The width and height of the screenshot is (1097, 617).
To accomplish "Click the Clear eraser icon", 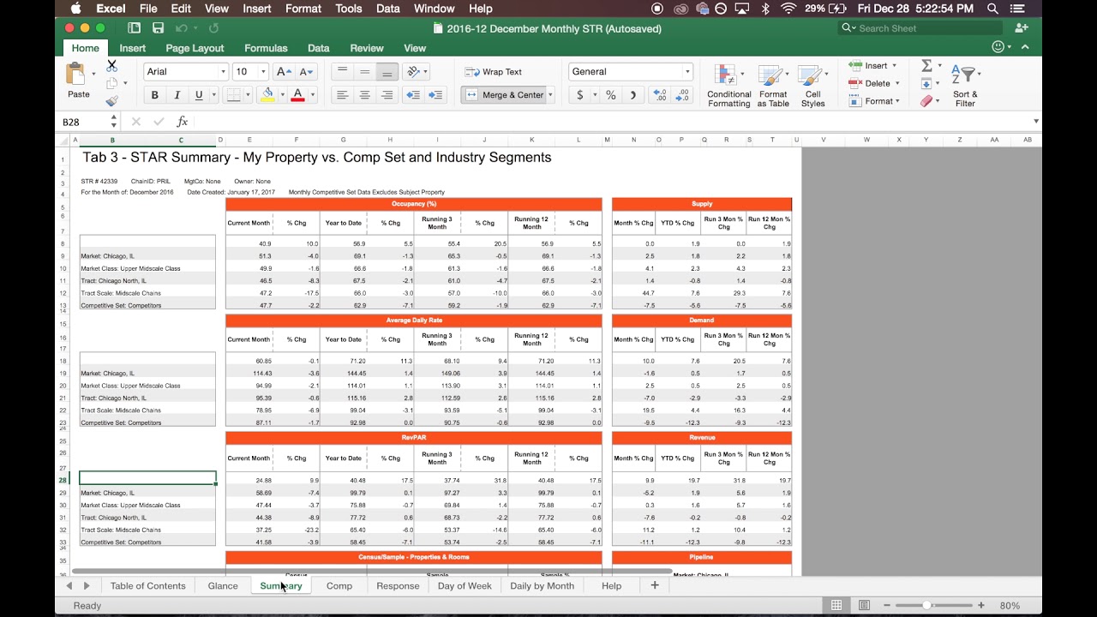I will click(x=926, y=101).
